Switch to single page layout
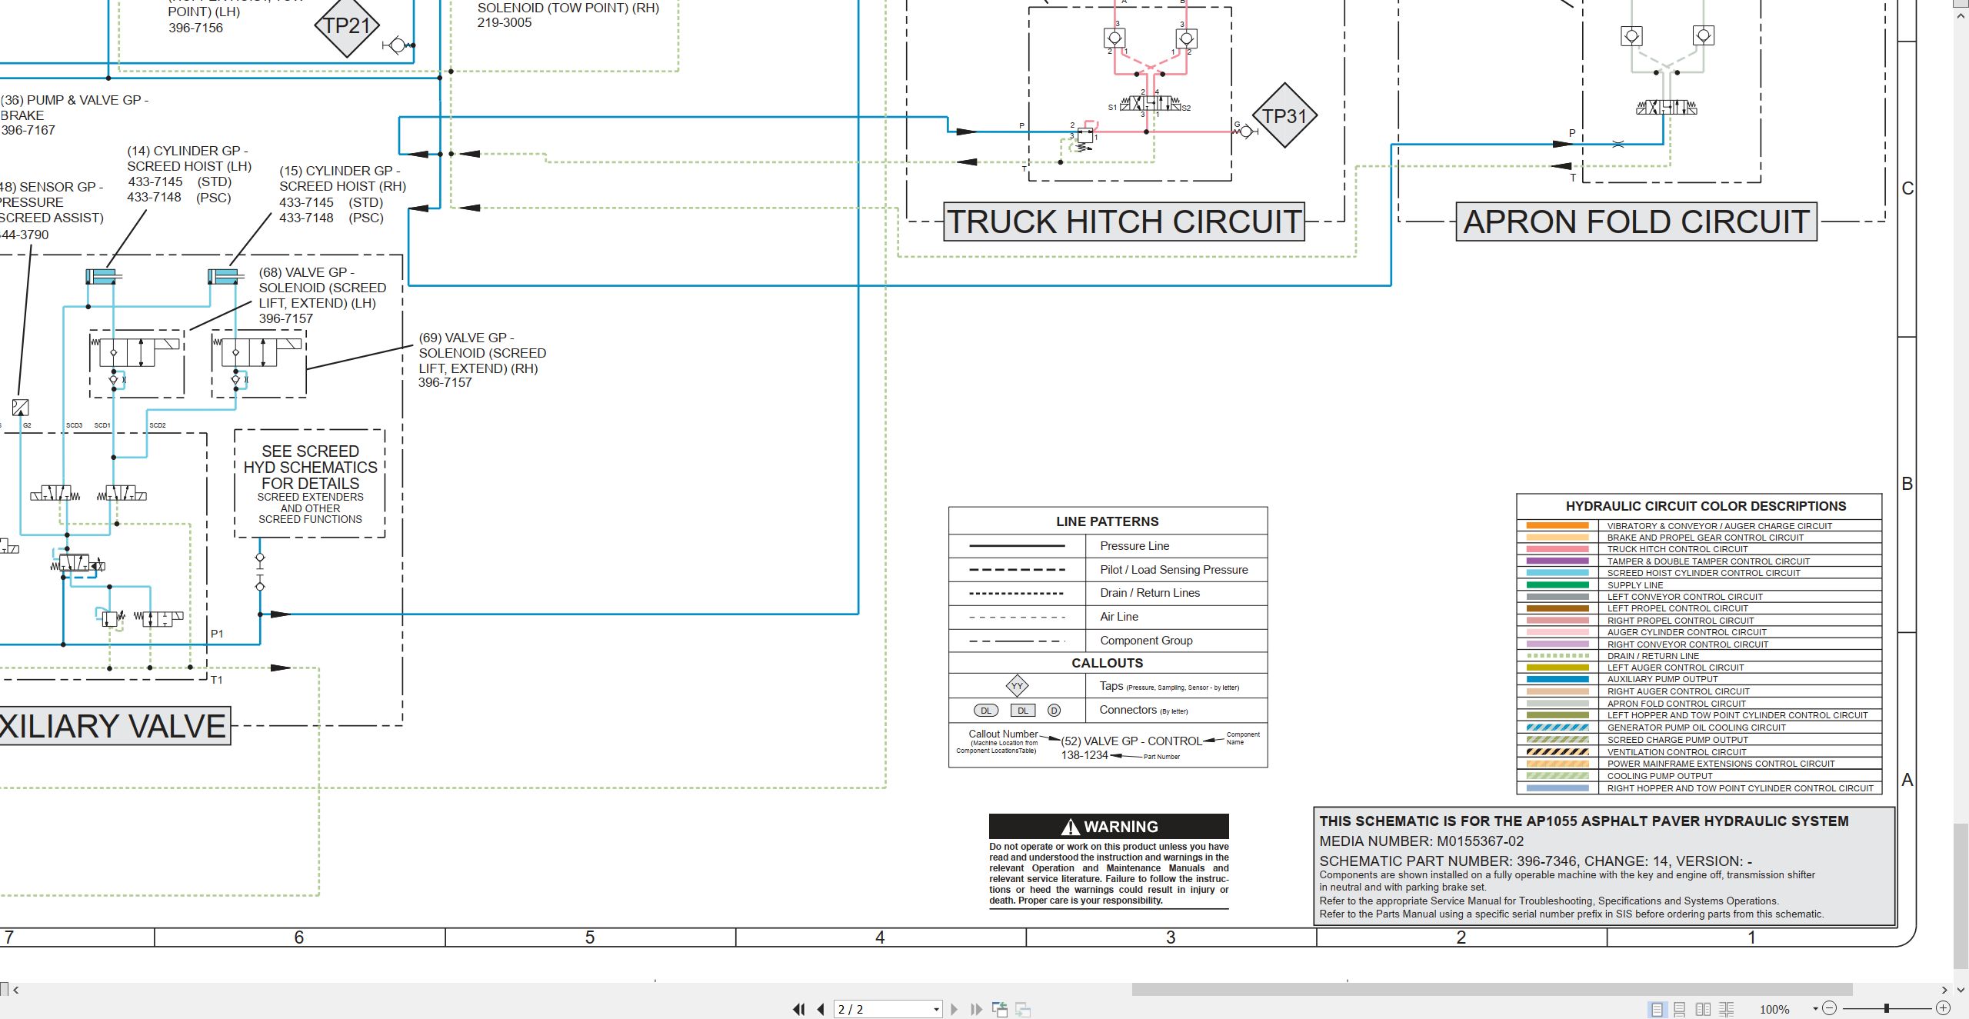Image resolution: width=1969 pixels, height=1019 pixels. pos(1657,1009)
